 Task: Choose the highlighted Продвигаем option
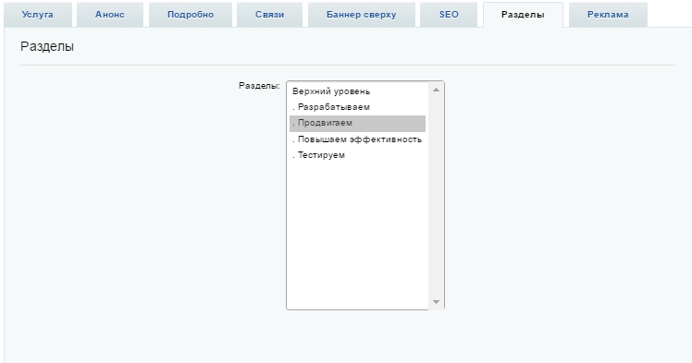click(357, 124)
